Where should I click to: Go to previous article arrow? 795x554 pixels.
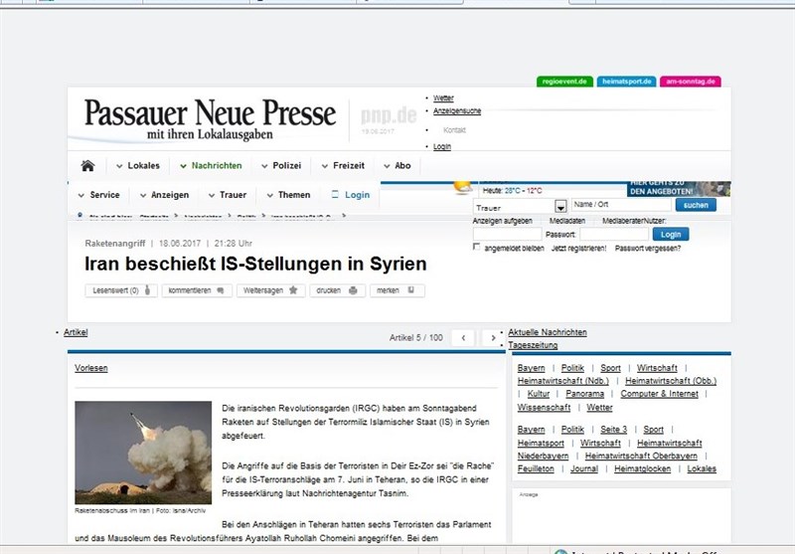coord(462,338)
